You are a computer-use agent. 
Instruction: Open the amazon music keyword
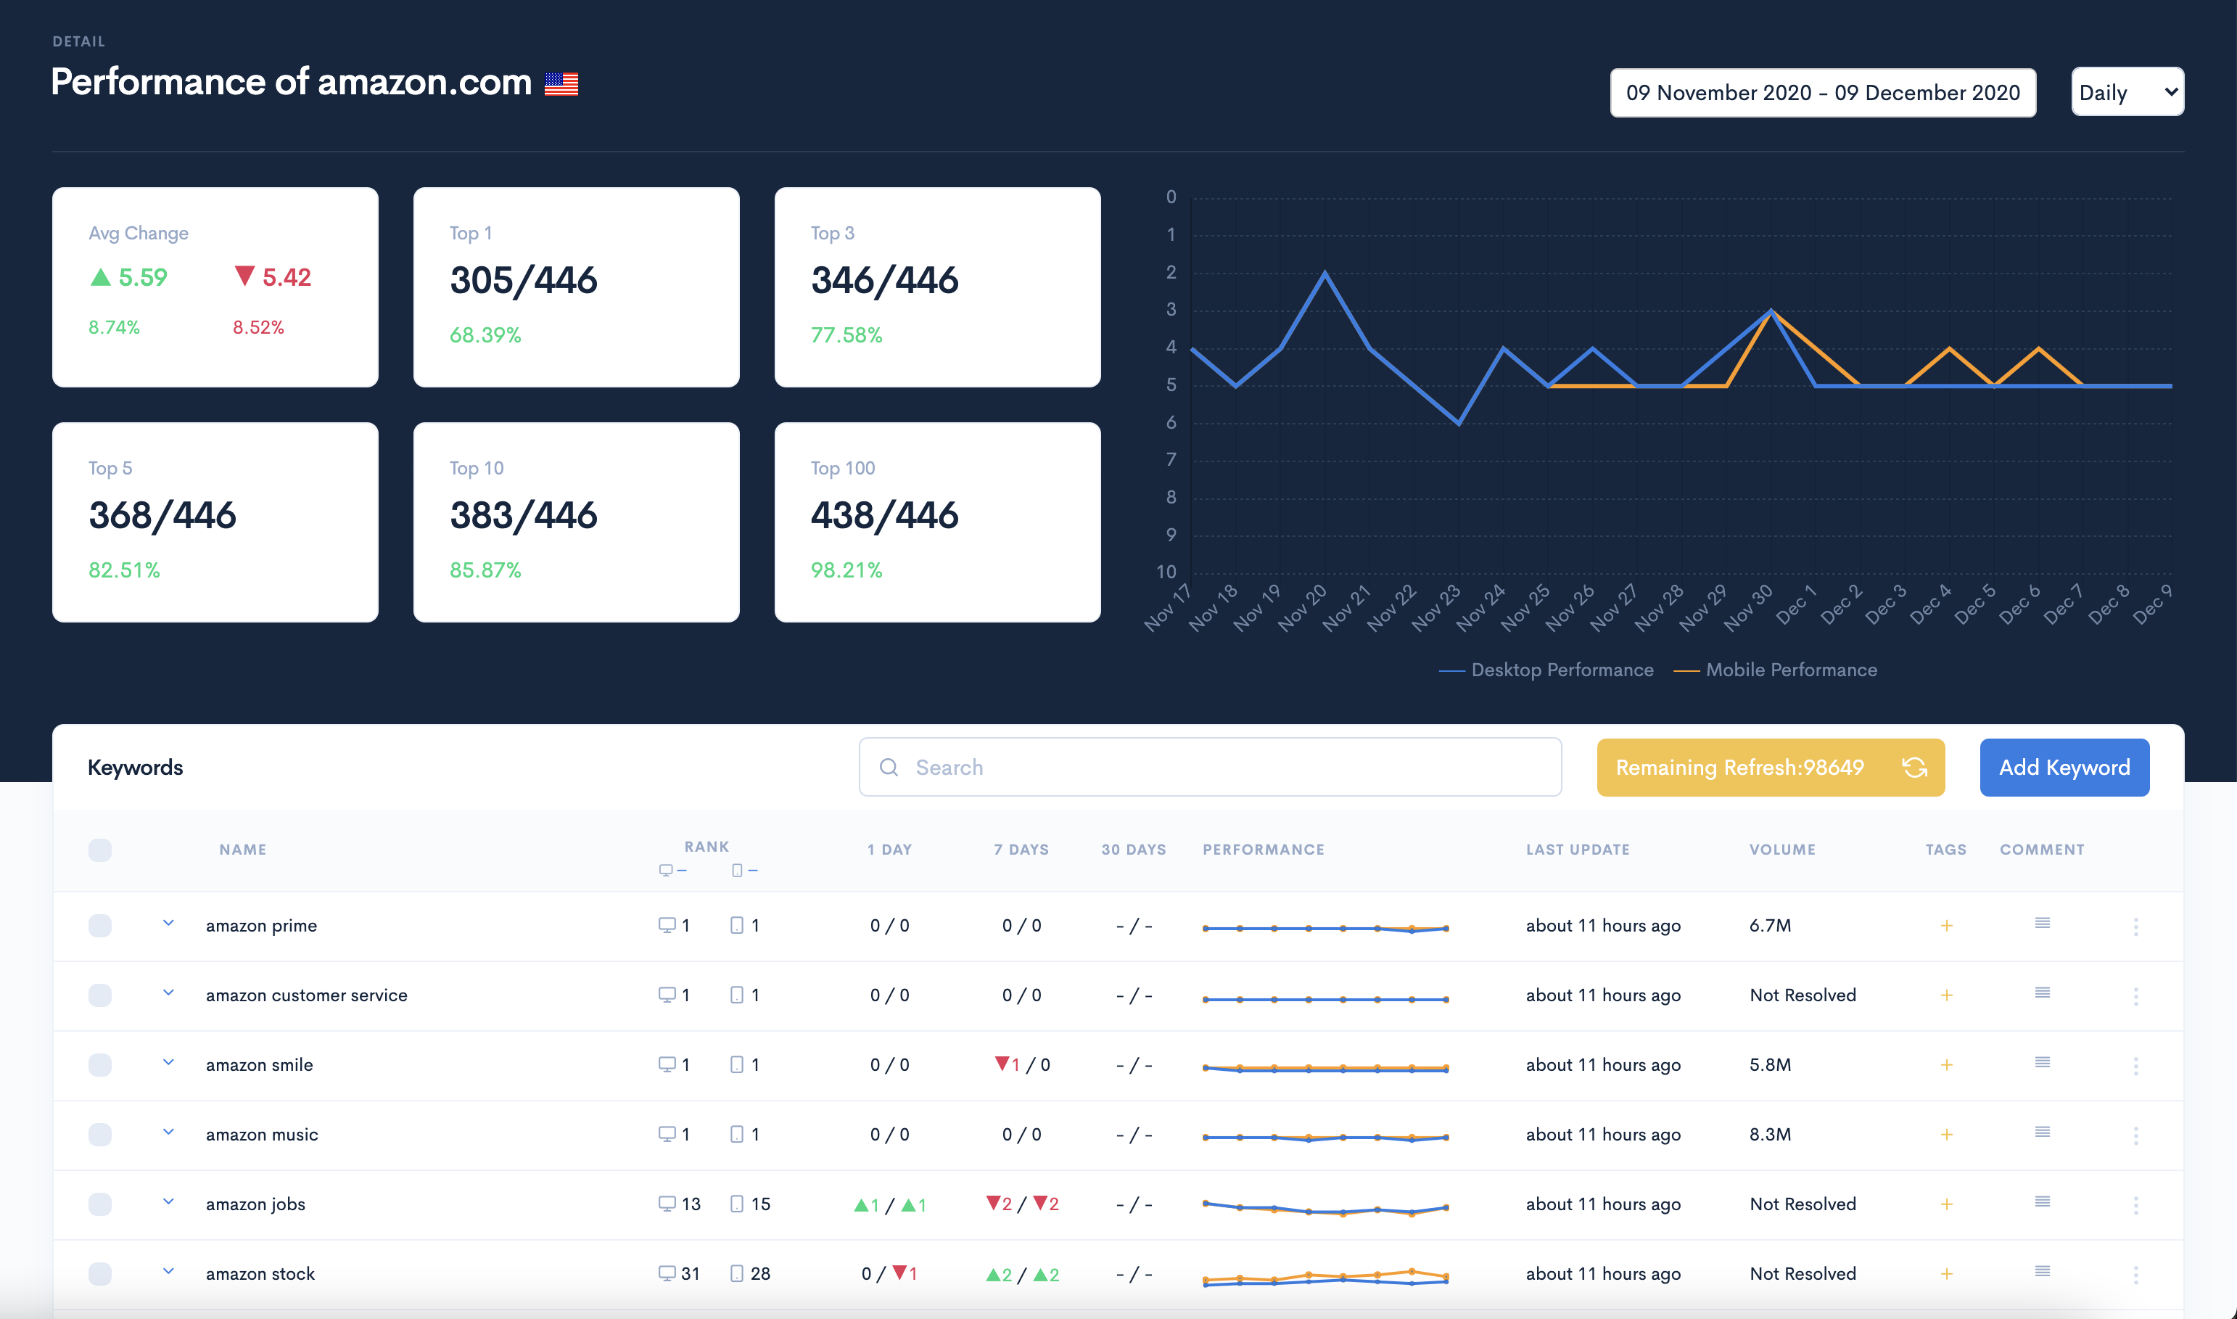(x=261, y=1134)
